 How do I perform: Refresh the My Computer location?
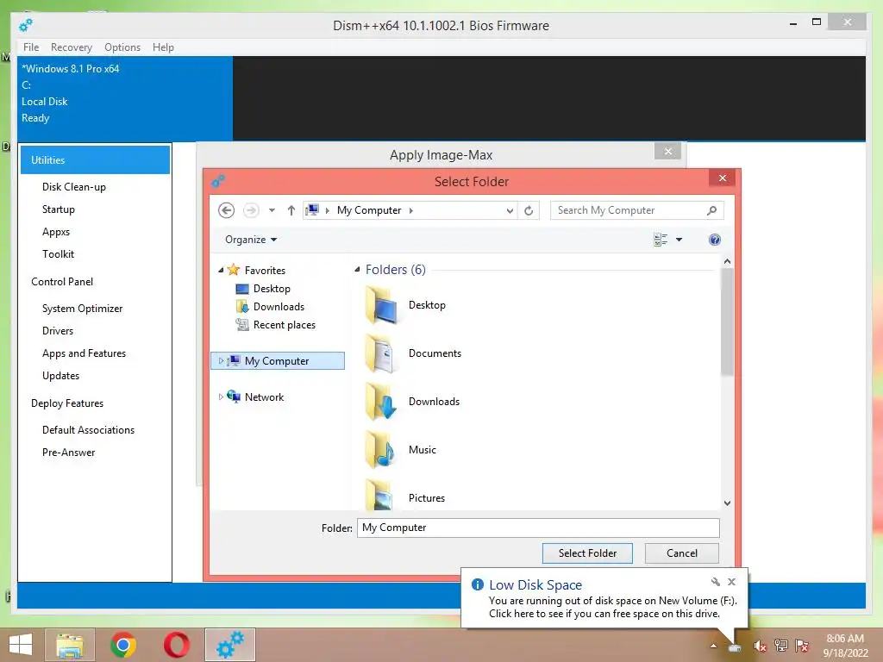[x=529, y=210]
